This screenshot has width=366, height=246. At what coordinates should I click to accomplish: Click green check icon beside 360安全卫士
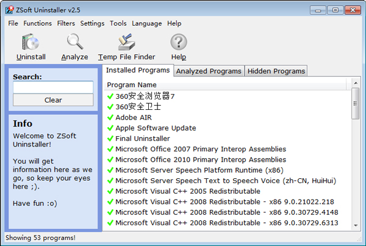(x=110, y=107)
